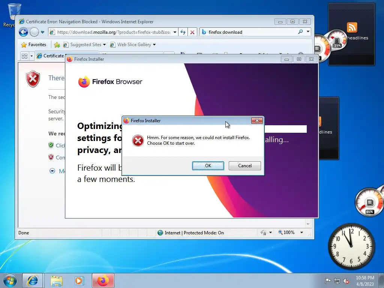Select the Certificate Error tab in Internet Explorer

pos(50,56)
